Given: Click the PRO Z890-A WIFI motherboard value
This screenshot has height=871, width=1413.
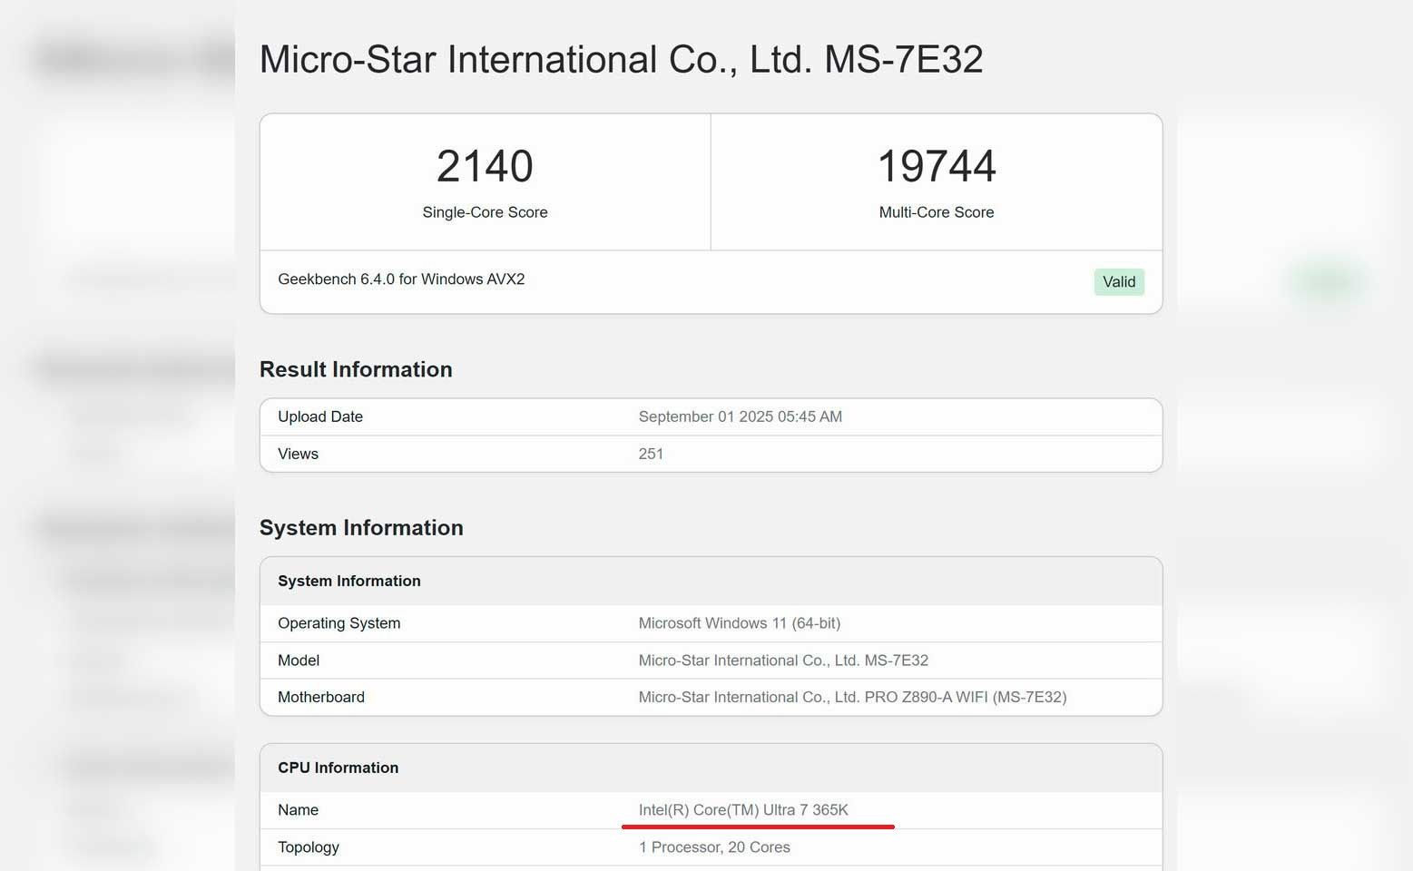Looking at the screenshot, I should coord(852,697).
